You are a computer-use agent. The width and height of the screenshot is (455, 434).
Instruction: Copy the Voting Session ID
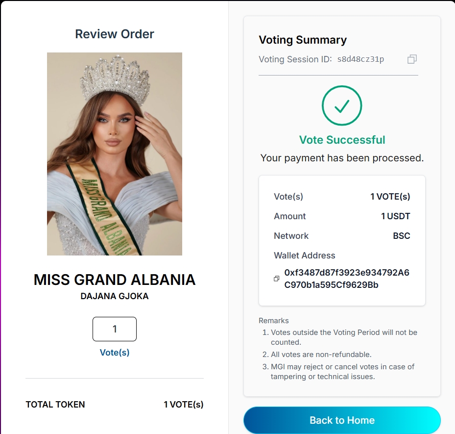tap(412, 59)
